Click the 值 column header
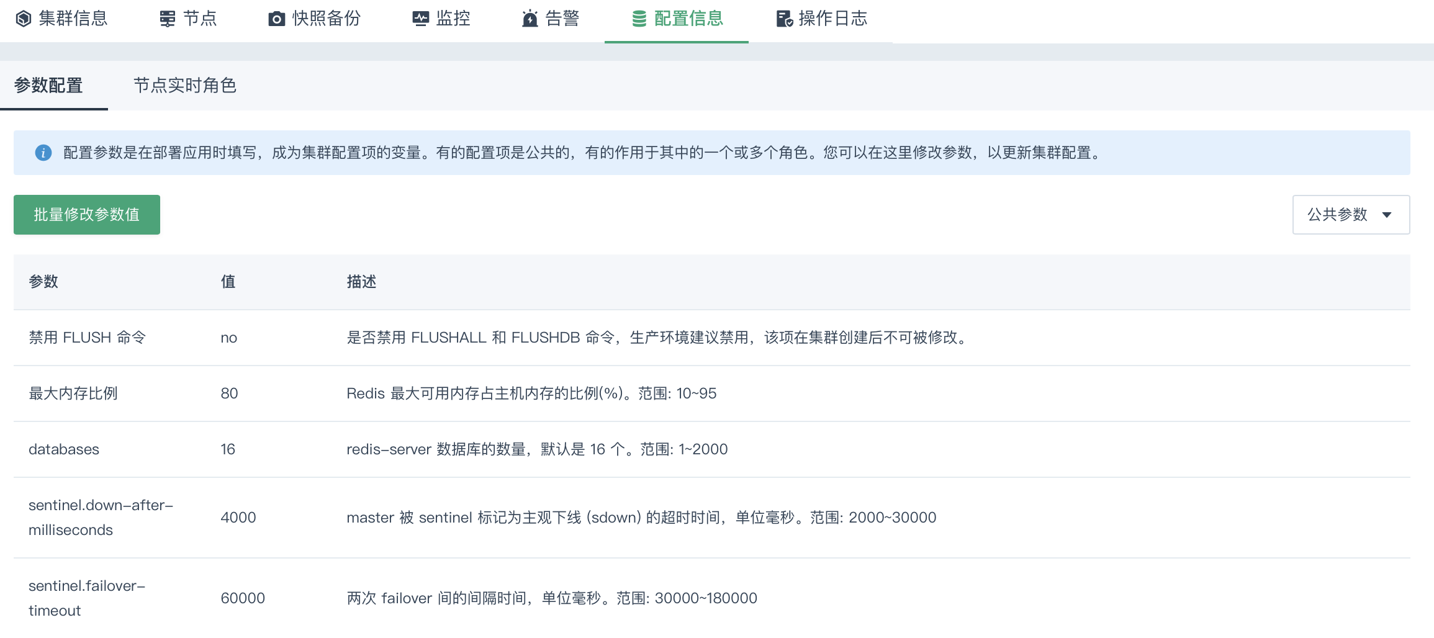 228,282
